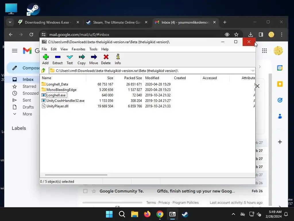Open Google Contacts side panel icon
This screenshot has height=221, width=294.
pos(280,116)
